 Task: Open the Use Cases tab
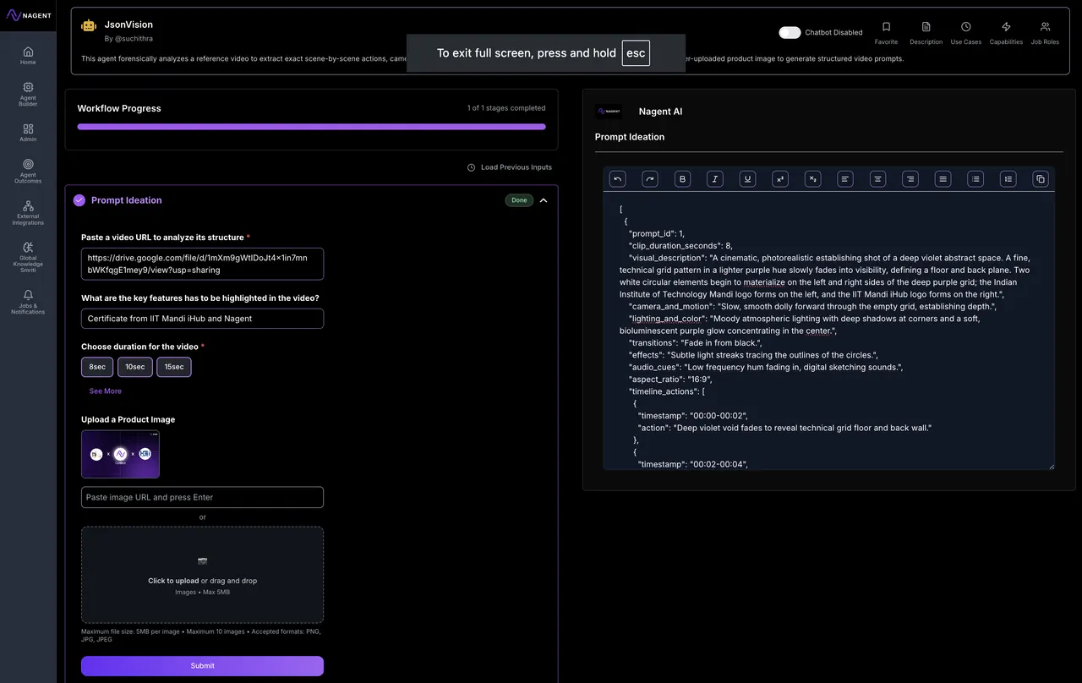(x=965, y=32)
